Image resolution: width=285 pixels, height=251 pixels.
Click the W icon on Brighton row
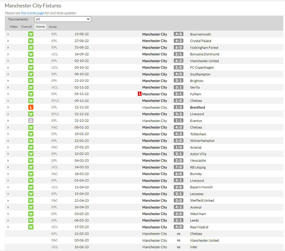[x=31, y=81]
